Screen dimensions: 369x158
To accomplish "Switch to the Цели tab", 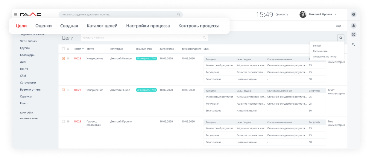I will coord(21,26).
